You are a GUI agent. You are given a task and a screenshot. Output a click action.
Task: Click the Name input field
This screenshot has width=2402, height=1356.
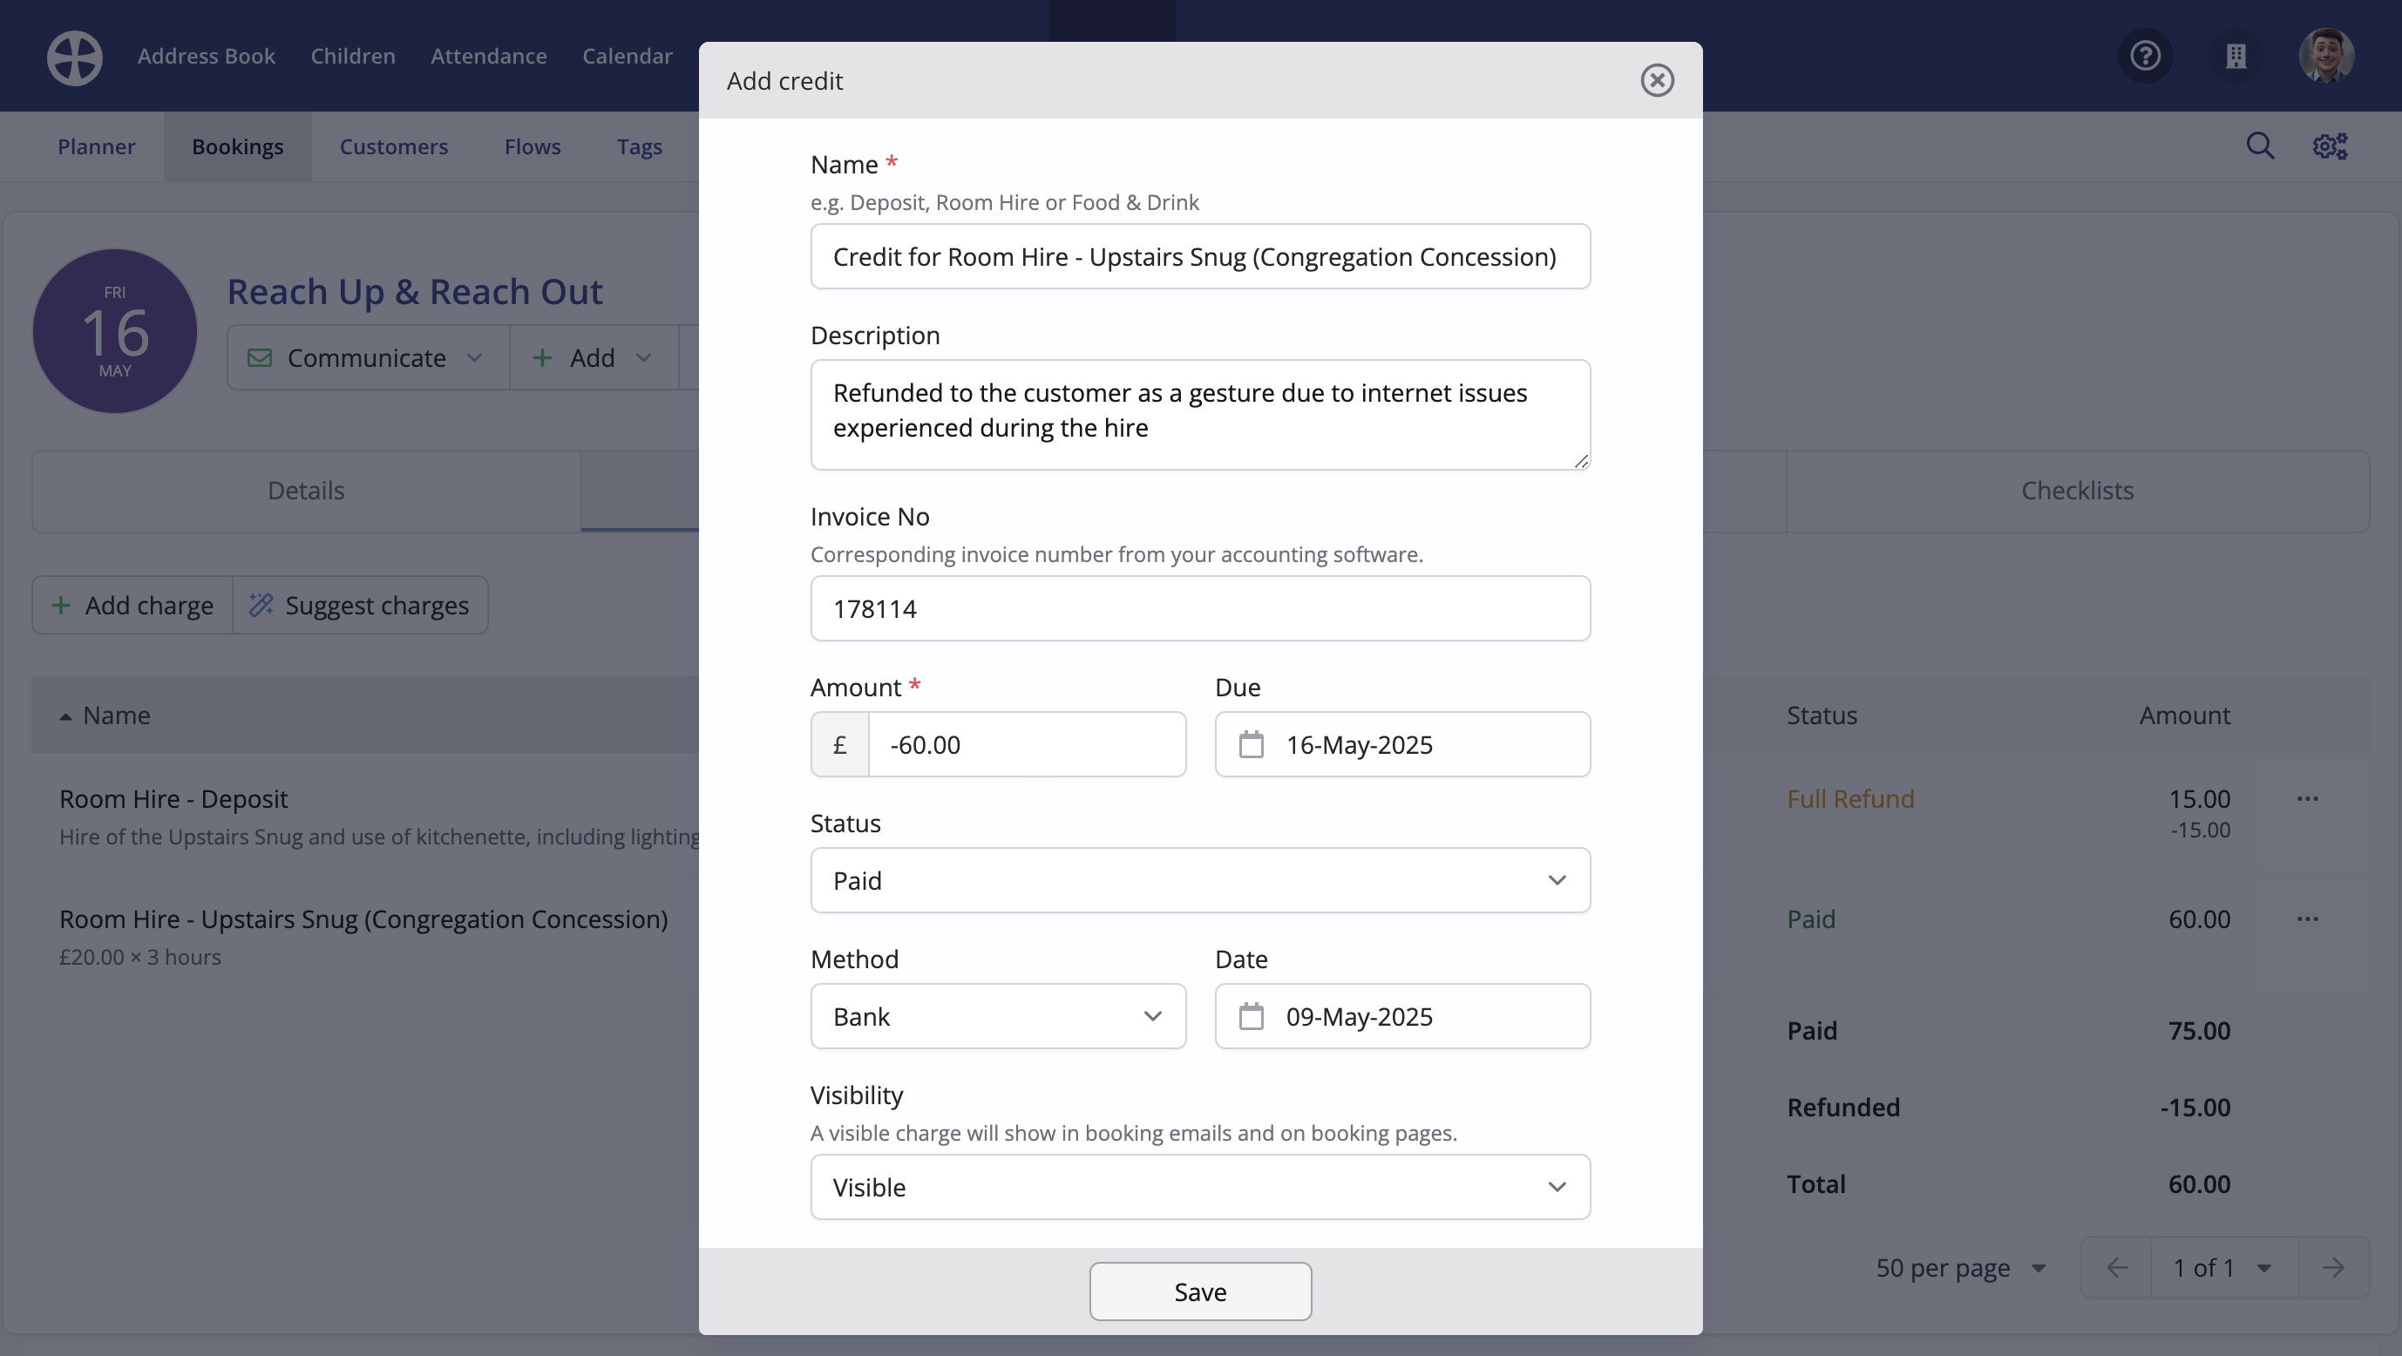point(1200,256)
